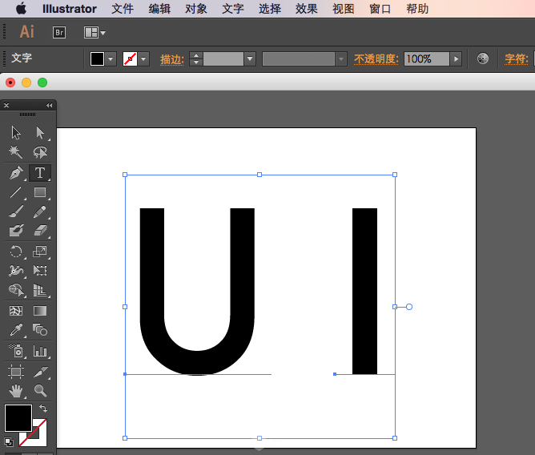Select the Pen tool
Viewport: 535px width, 455px height.
pyautogui.click(x=16, y=173)
